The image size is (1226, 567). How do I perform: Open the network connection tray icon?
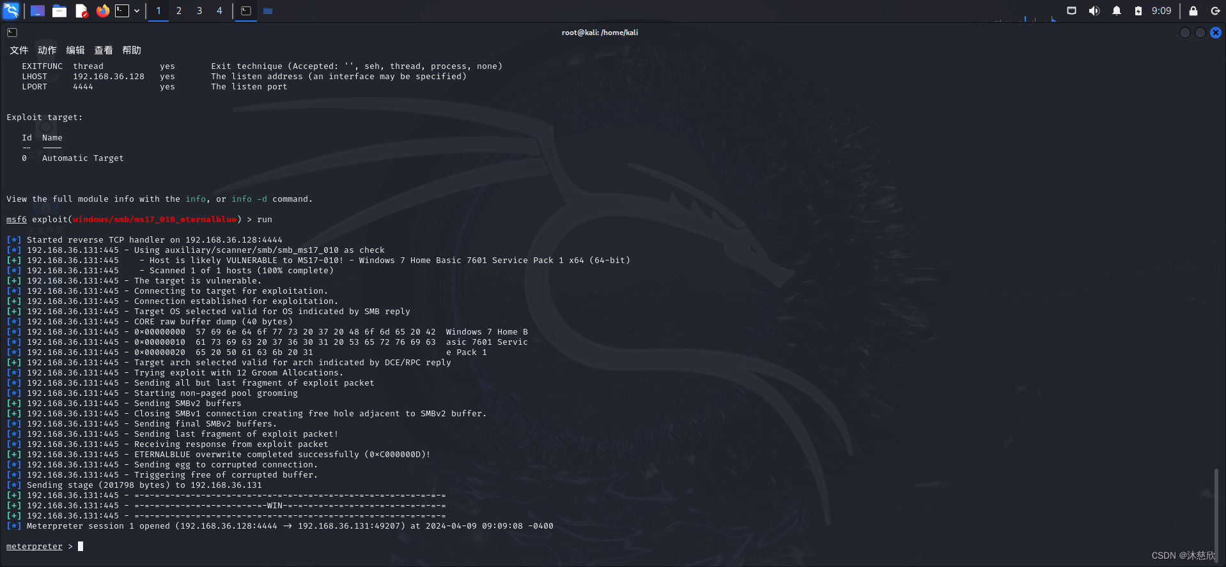point(1072,11)
